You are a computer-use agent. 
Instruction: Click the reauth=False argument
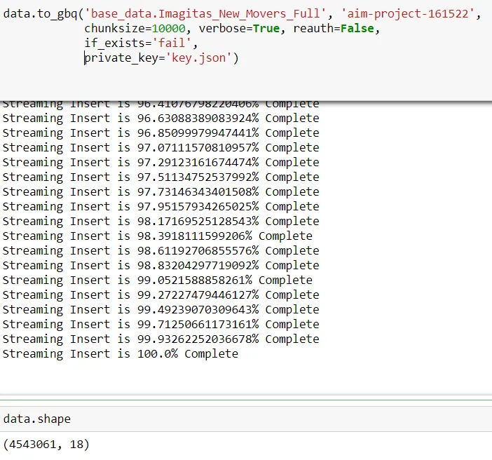click(x=334, y=29)
